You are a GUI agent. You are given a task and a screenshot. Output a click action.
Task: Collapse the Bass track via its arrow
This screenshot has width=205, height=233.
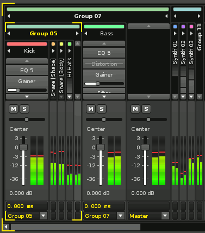tap(86, 34)
